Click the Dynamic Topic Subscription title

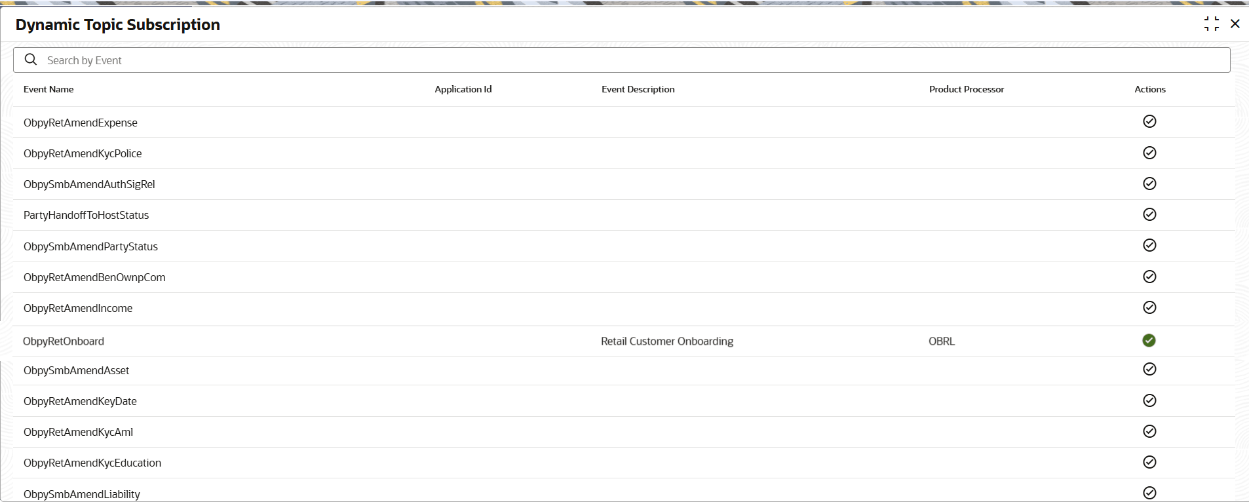click(118, 25)
